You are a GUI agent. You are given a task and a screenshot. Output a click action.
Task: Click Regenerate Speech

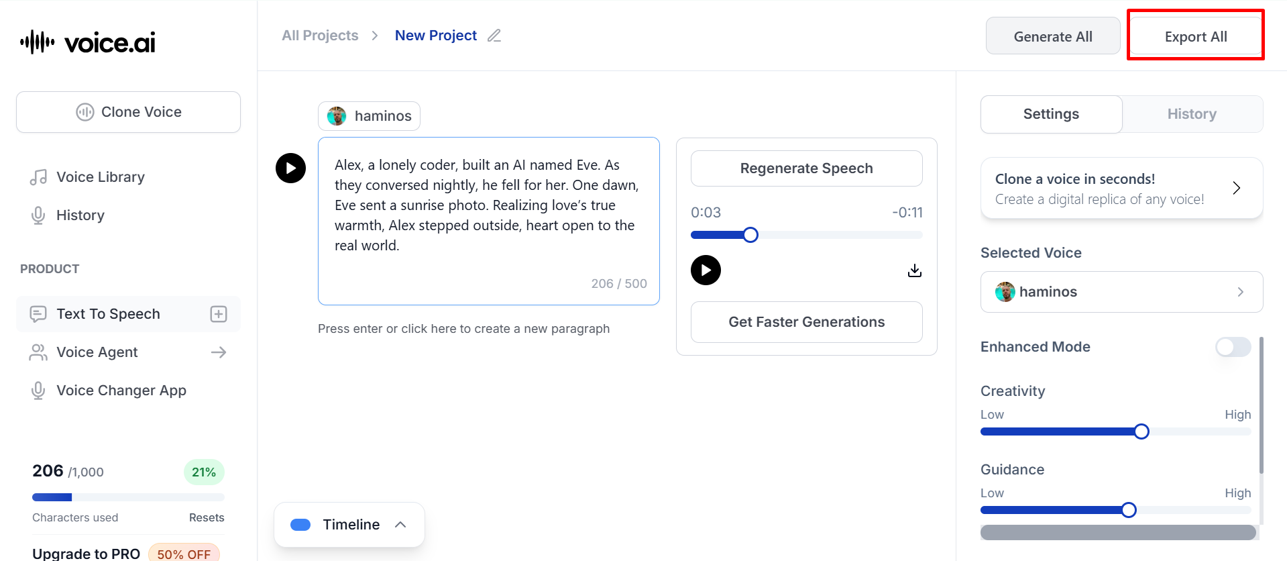click(x=806, y=168)
